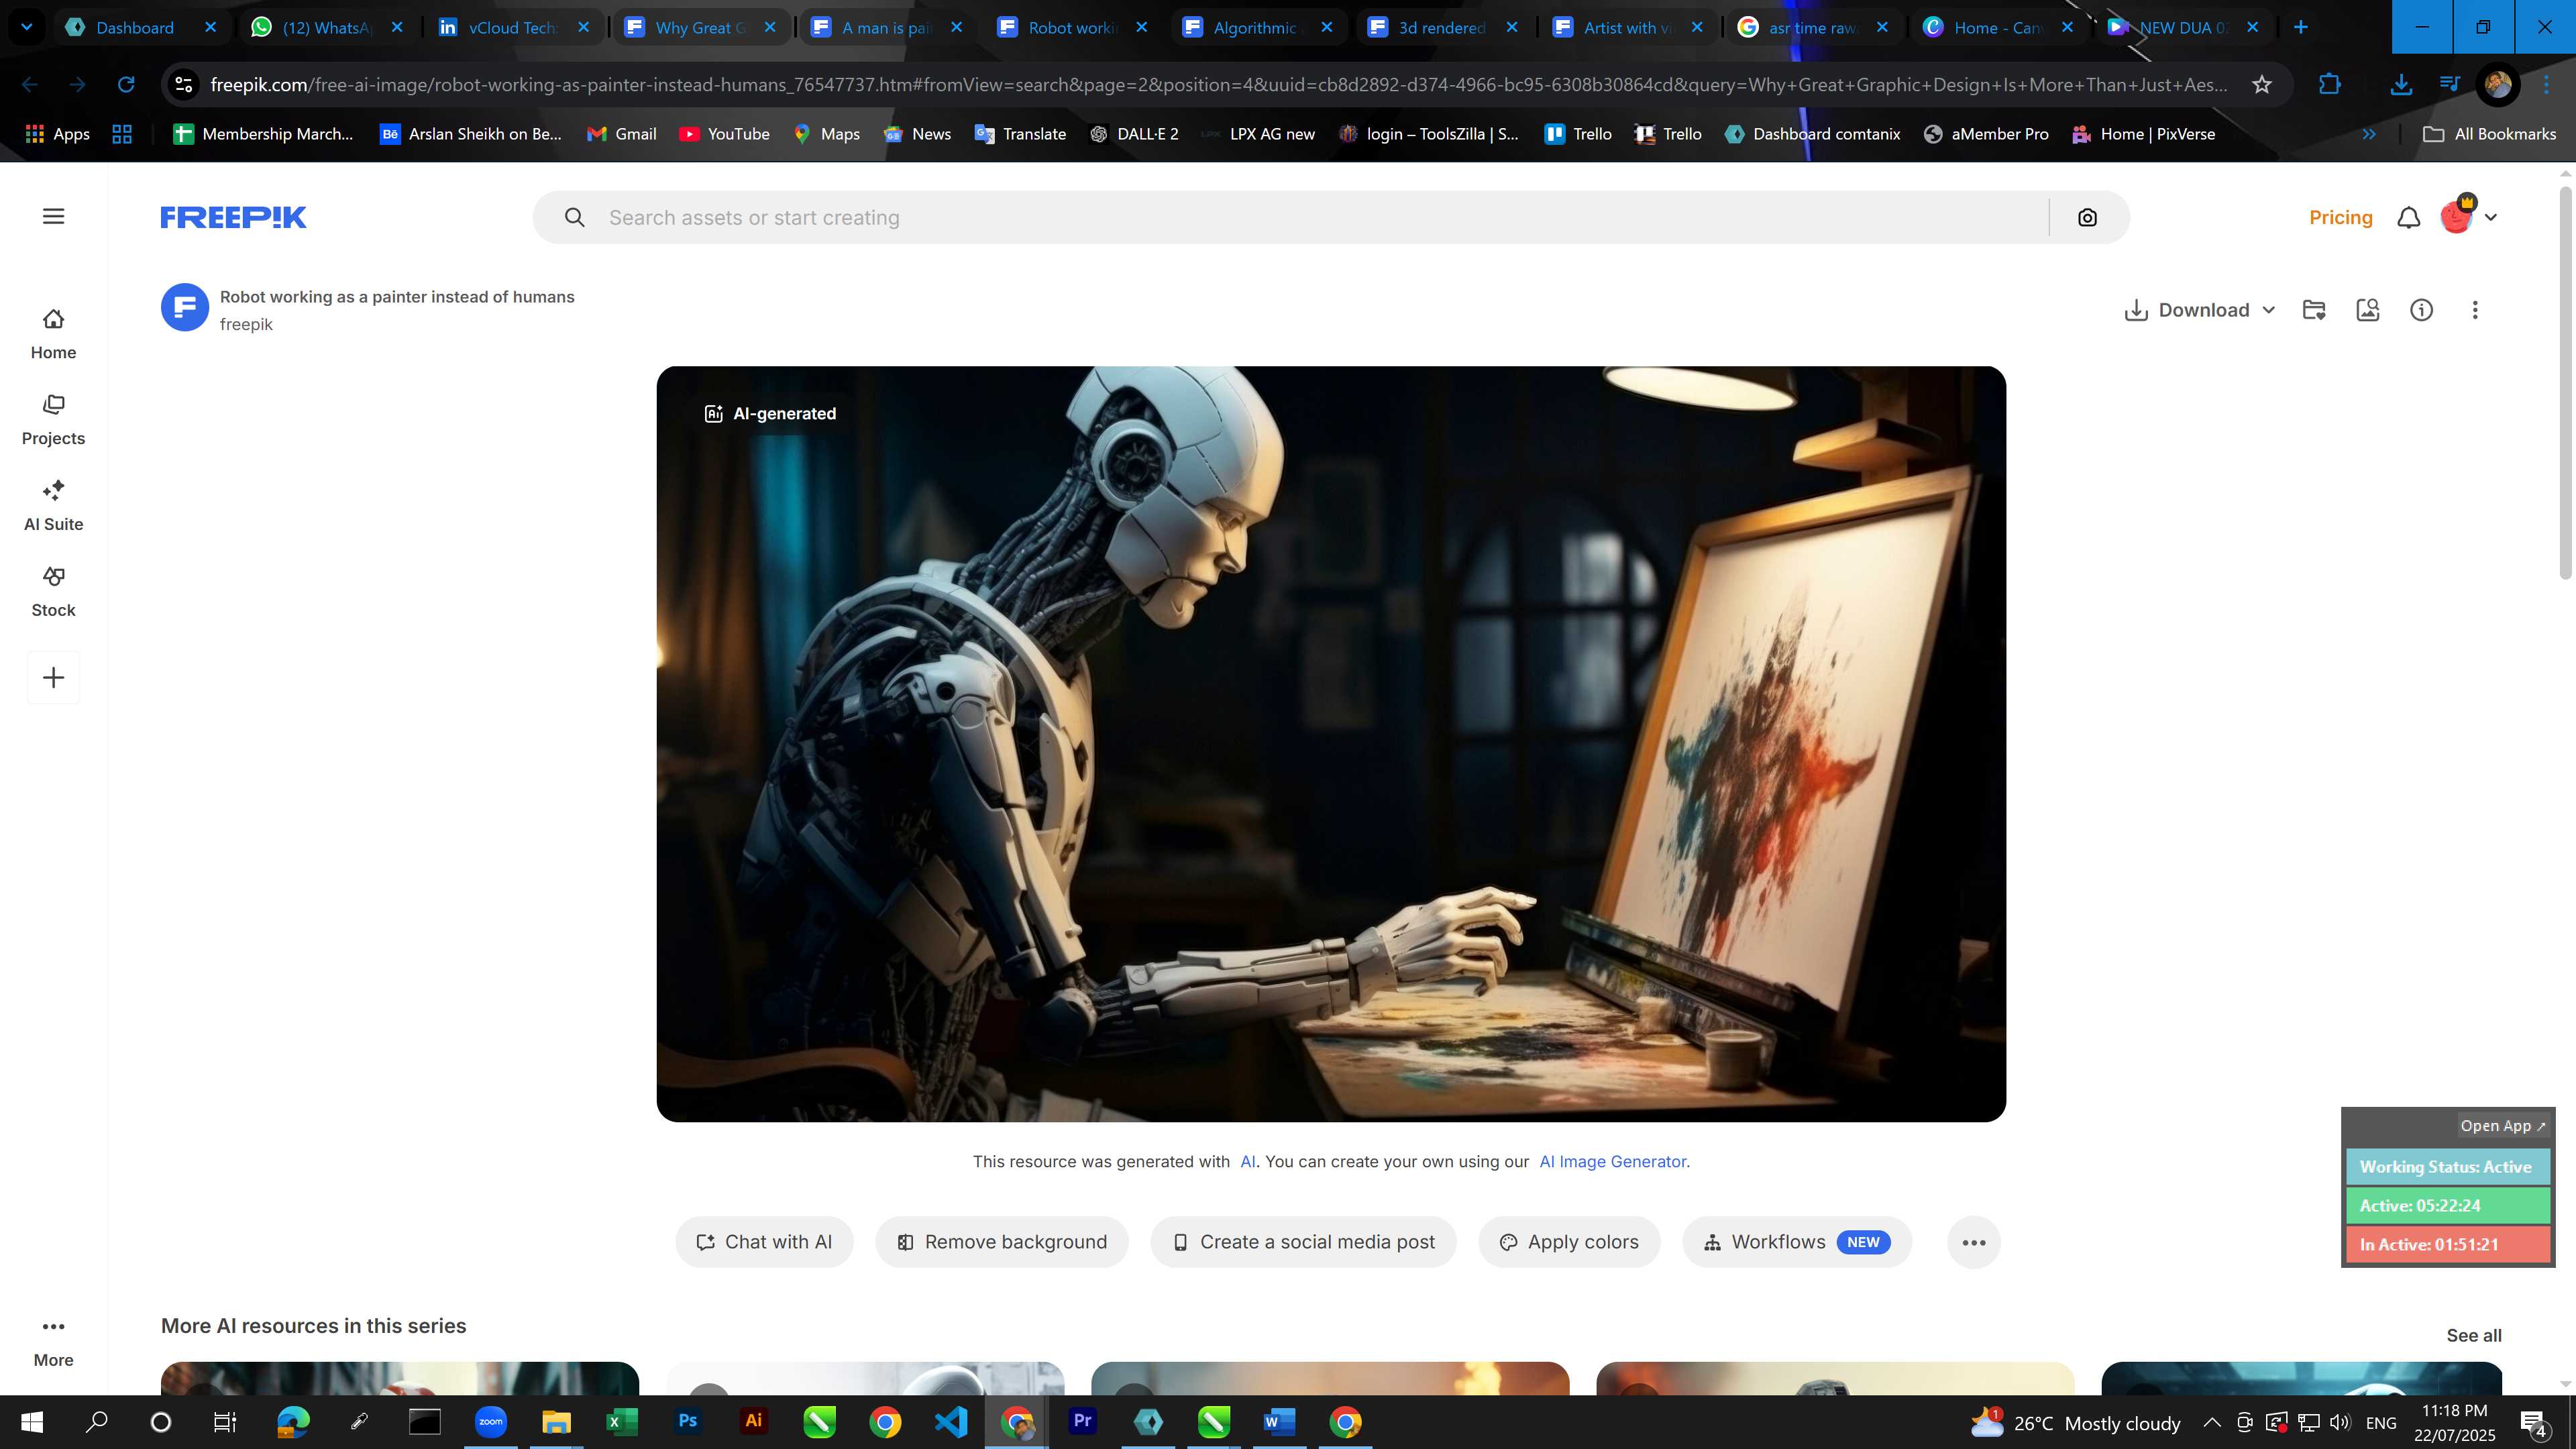Image resolution: width=2576 pixels, height=1449 pixels.
Task: Search by image camera icon
Action: 2087,217
